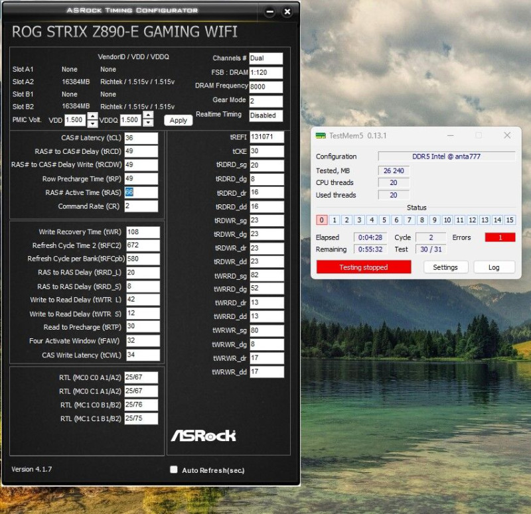Click the Command Rate (CR) field
531x514 pixels.
click(x=141, y=206)
